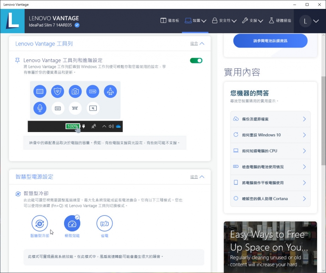This screenshot has width=326, height=273.
Task: Open the 硬體掃描 hardware scan tab
Action: tap(280, 20)
